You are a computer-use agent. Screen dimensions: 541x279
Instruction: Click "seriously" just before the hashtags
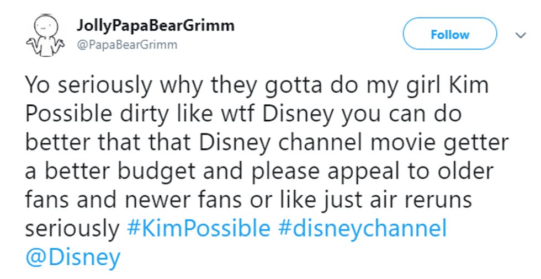tap(72, 228)
